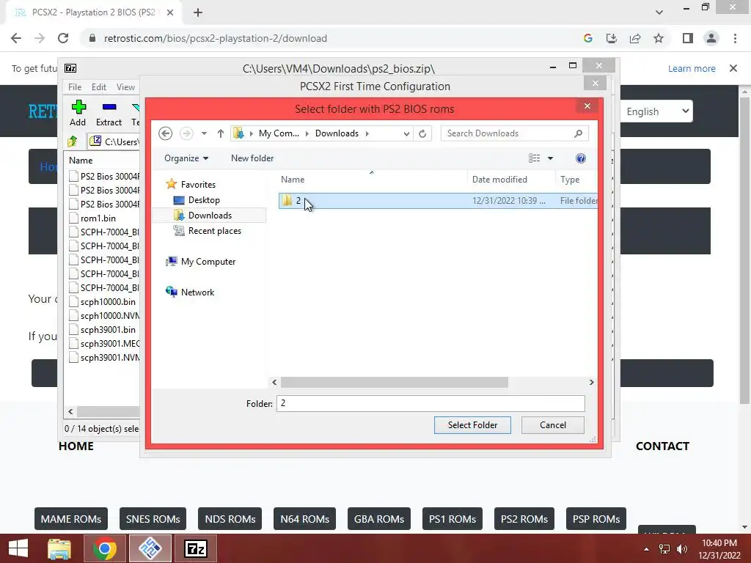This screenshot has height=563, width=751.
Task: Expand breadcrumb arrow after Downloads
Action: pyautogui.click(x=367, y=133)
